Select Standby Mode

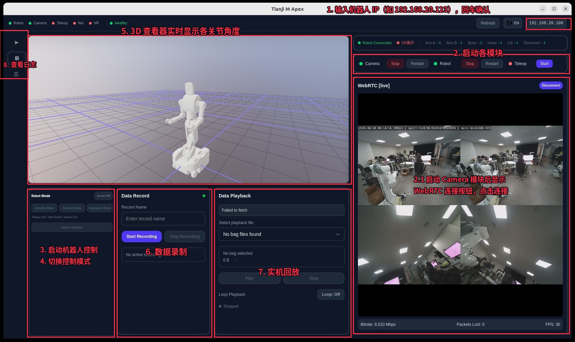click(x=44, y=208)
